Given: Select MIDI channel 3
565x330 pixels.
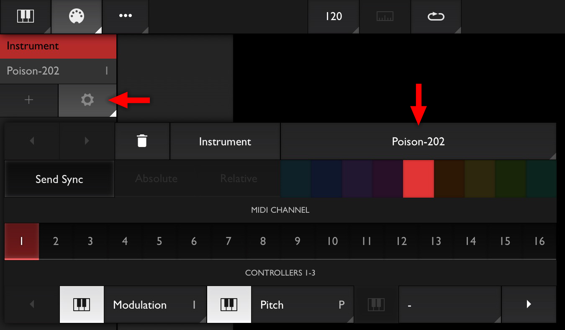Looking at the screenshot, I should point(90,241).
